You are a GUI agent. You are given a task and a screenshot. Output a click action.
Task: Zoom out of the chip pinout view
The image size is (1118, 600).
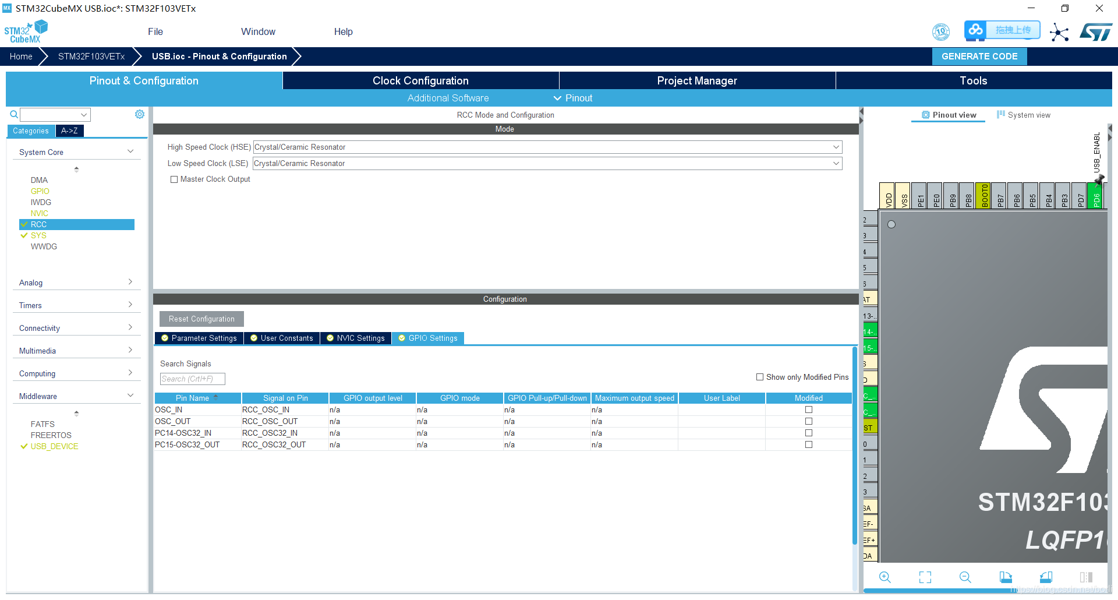tap(965, 577)
